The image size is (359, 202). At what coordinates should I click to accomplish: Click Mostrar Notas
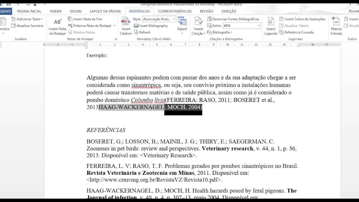(82, 32)
